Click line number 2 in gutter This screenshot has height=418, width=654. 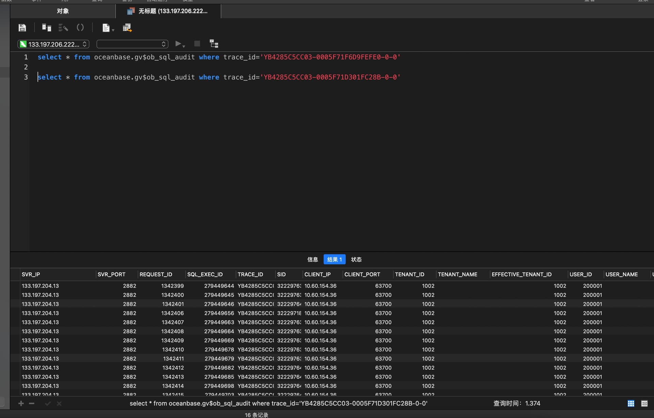coord(26,67)
